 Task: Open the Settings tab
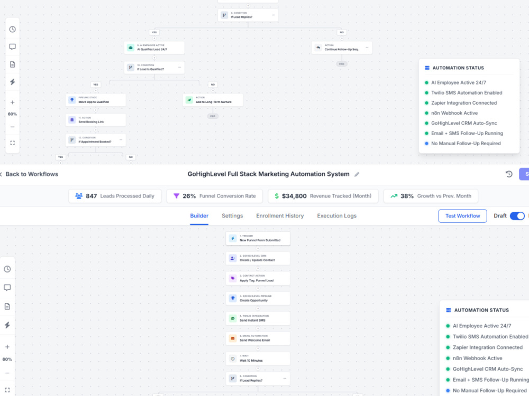(232, 216)
